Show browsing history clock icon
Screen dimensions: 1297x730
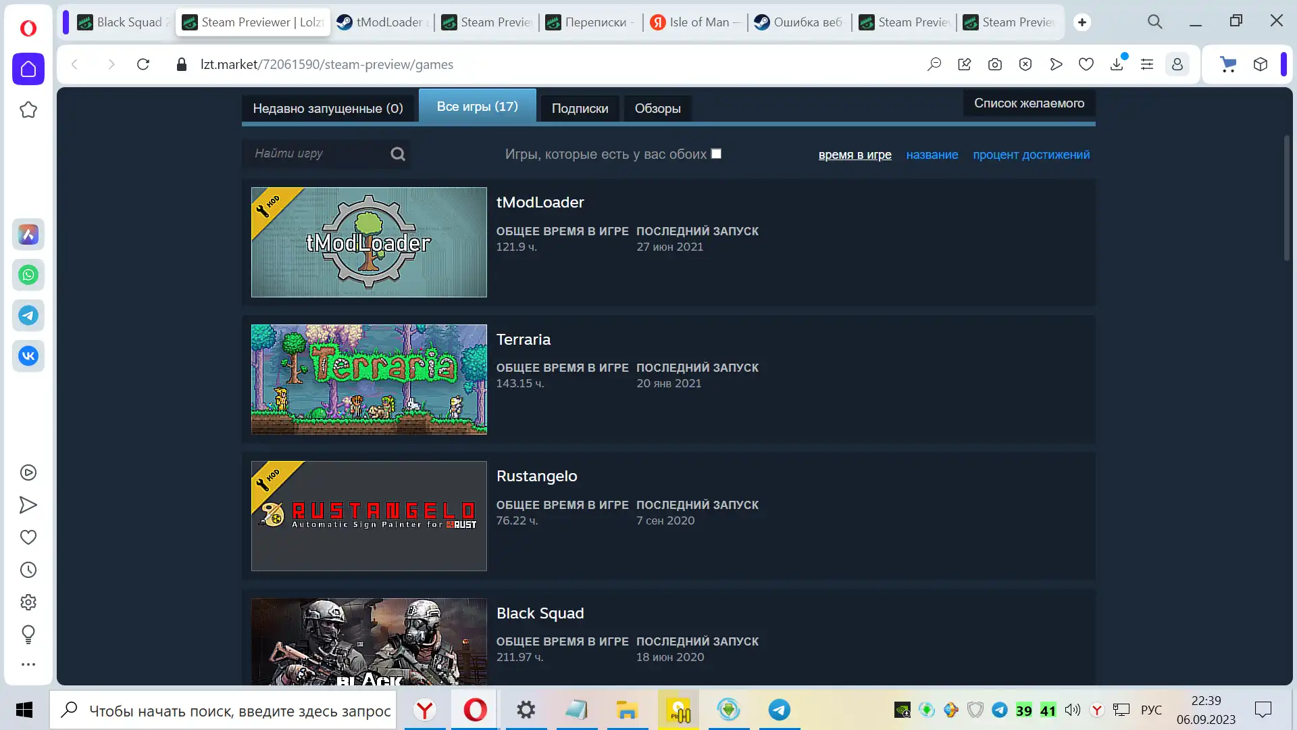28,570
